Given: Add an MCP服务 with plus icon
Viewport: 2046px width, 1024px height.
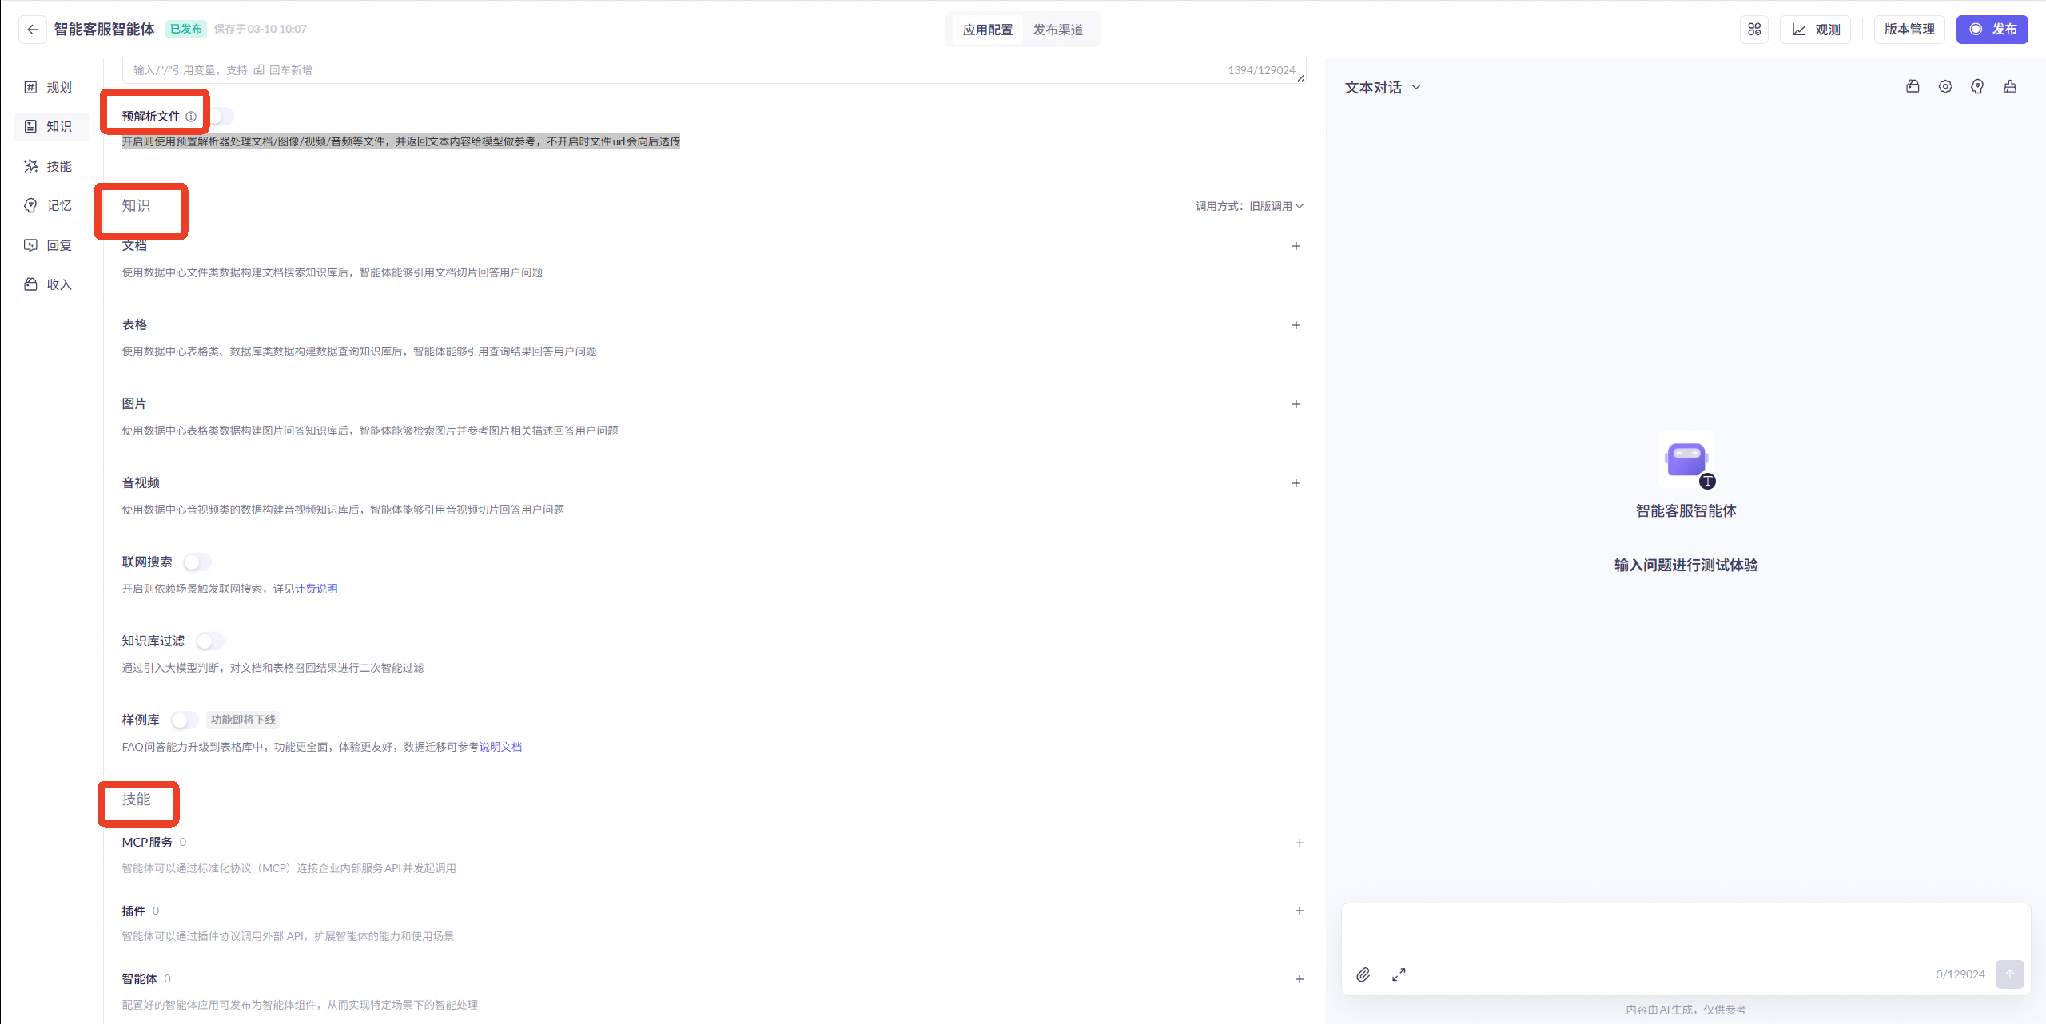Looking at the screenshot, I should click(x=1299, y=843).
